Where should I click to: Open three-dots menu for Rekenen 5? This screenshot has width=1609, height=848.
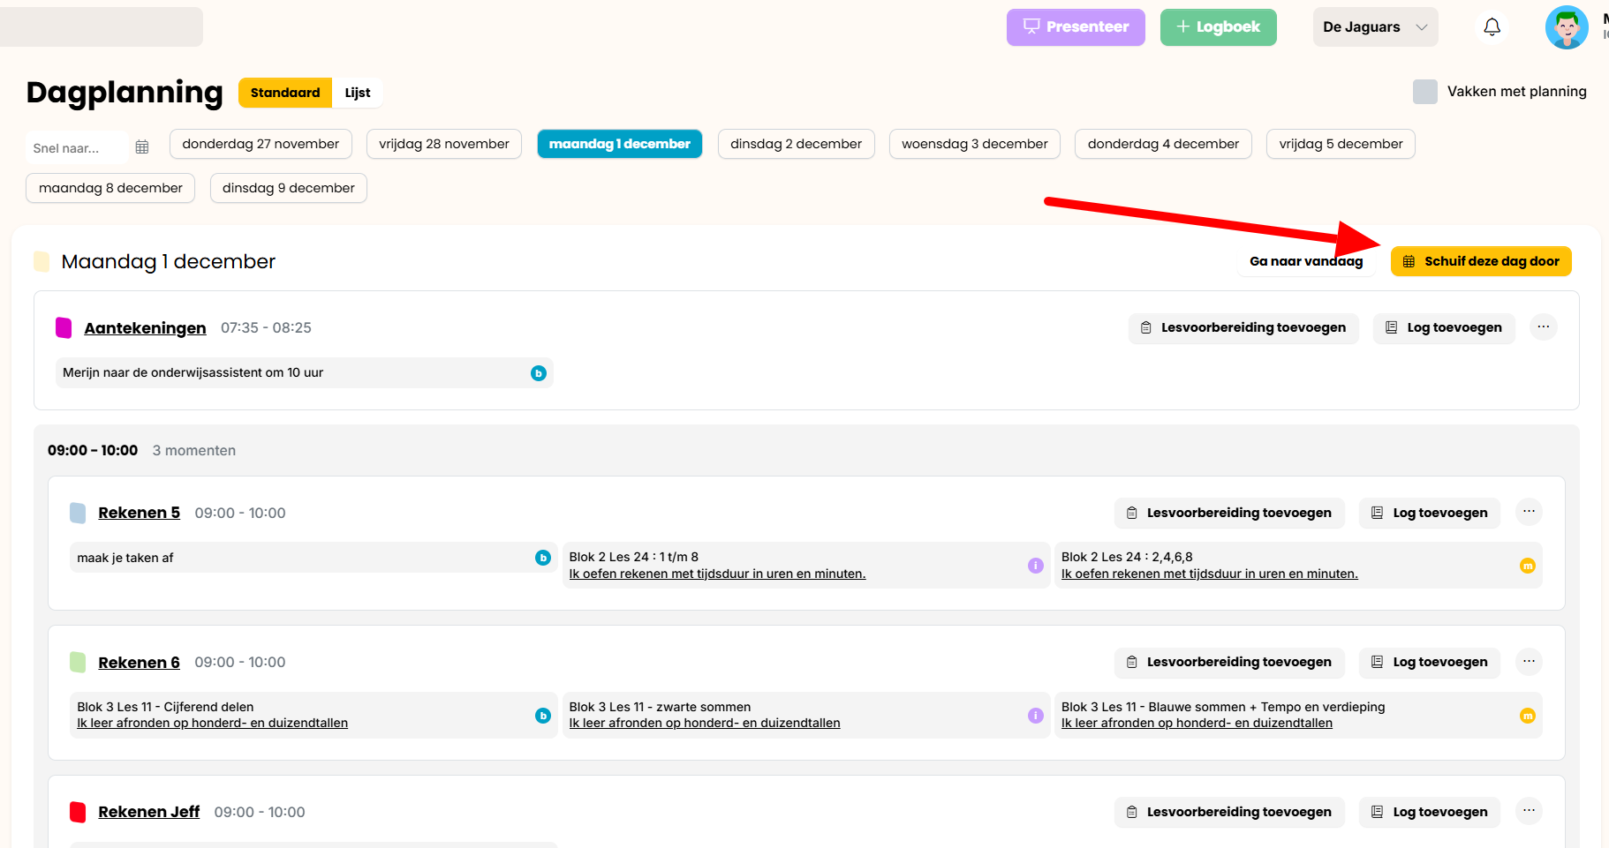point(1529,512)
